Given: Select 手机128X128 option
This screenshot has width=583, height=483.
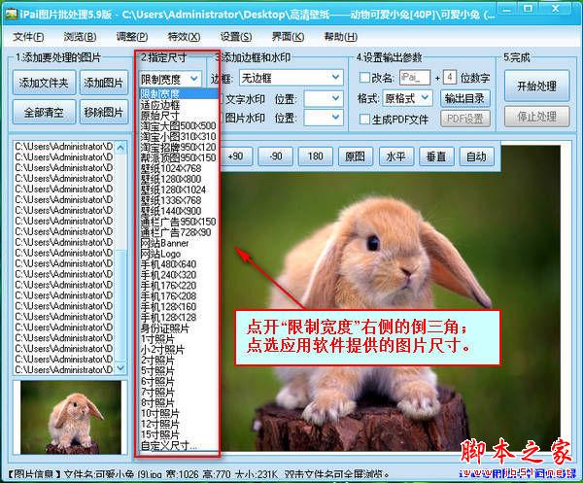Looking at the screenshot, I should pyautogui.click(x=178, y=317).
